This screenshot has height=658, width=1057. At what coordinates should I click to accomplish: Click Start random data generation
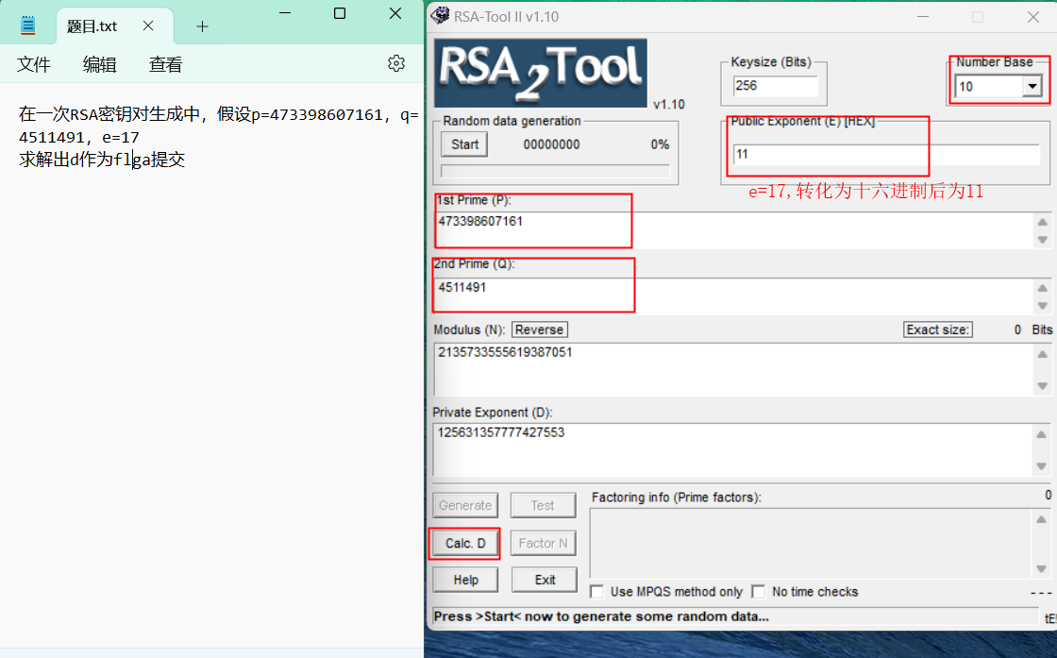pyautogui.click(x=464, y=144)
